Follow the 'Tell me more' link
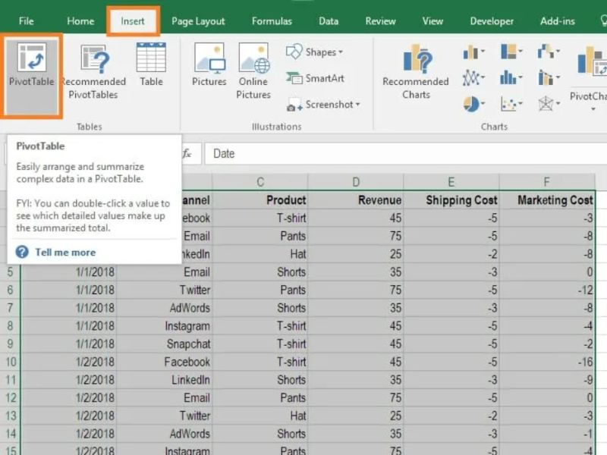The width and height of the screenshot is (607, 455). 65,253
